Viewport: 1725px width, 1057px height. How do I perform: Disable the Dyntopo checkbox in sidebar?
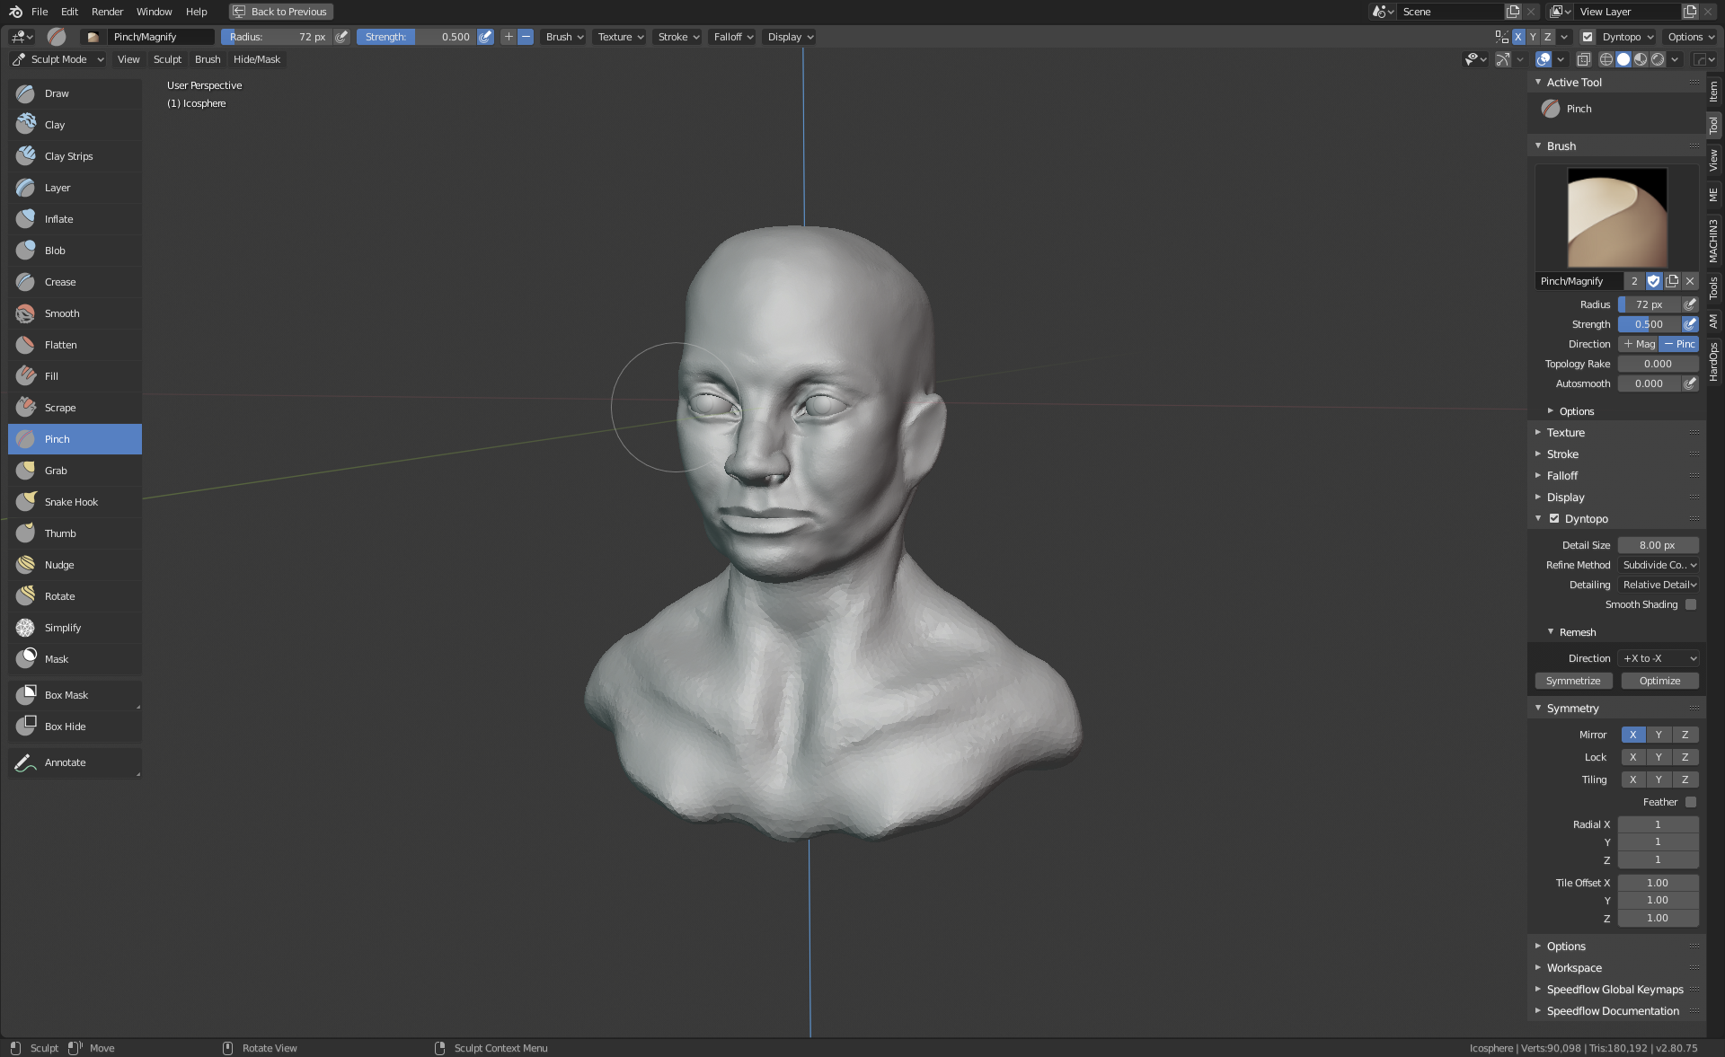pyautogui.click(x=1554, y=519)
